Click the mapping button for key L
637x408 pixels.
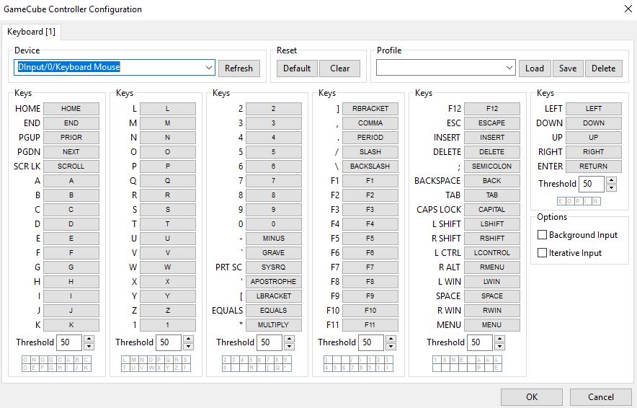coord(168,109)
